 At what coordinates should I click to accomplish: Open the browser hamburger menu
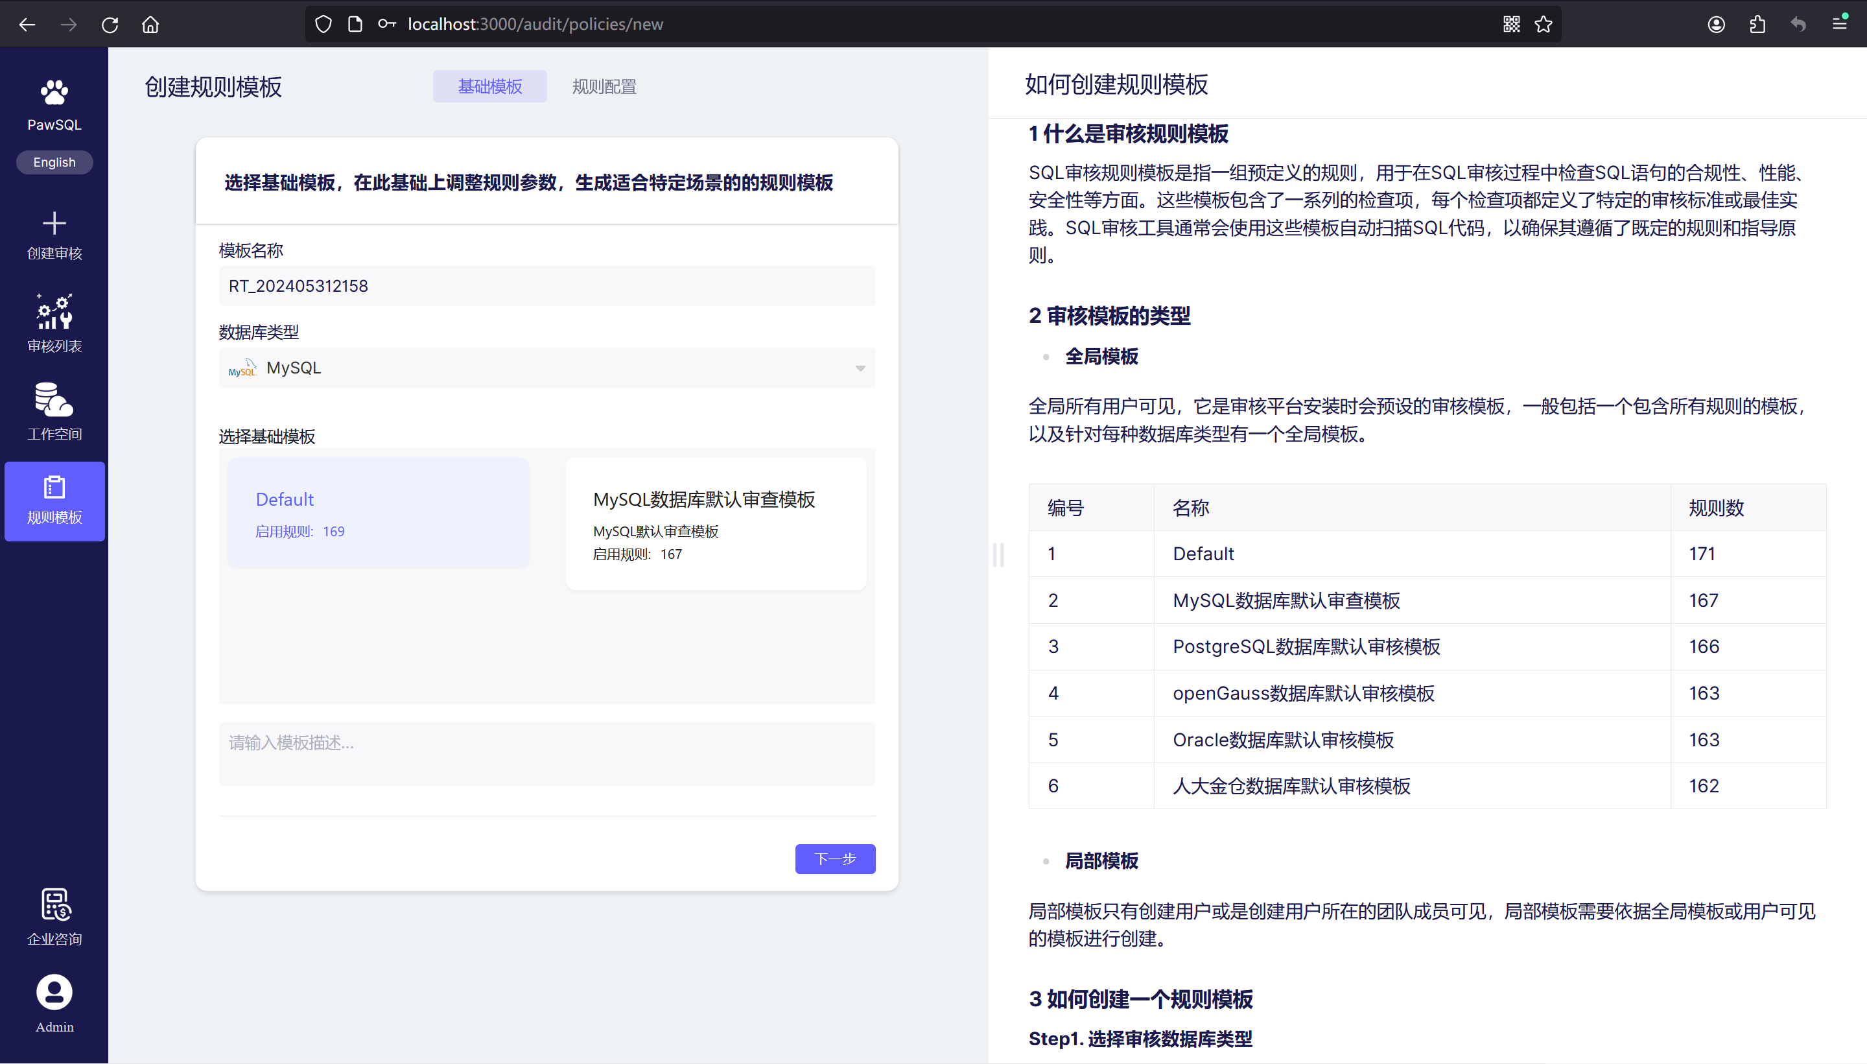[1839, 24]
